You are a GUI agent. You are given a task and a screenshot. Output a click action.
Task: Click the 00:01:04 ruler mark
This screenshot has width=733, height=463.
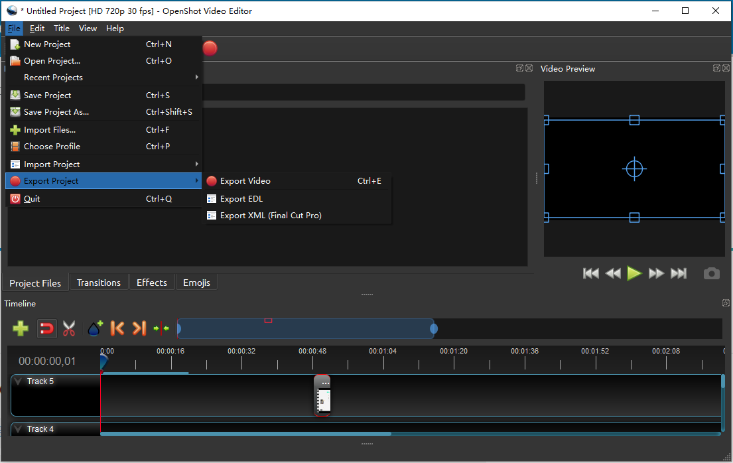[383, 351]
